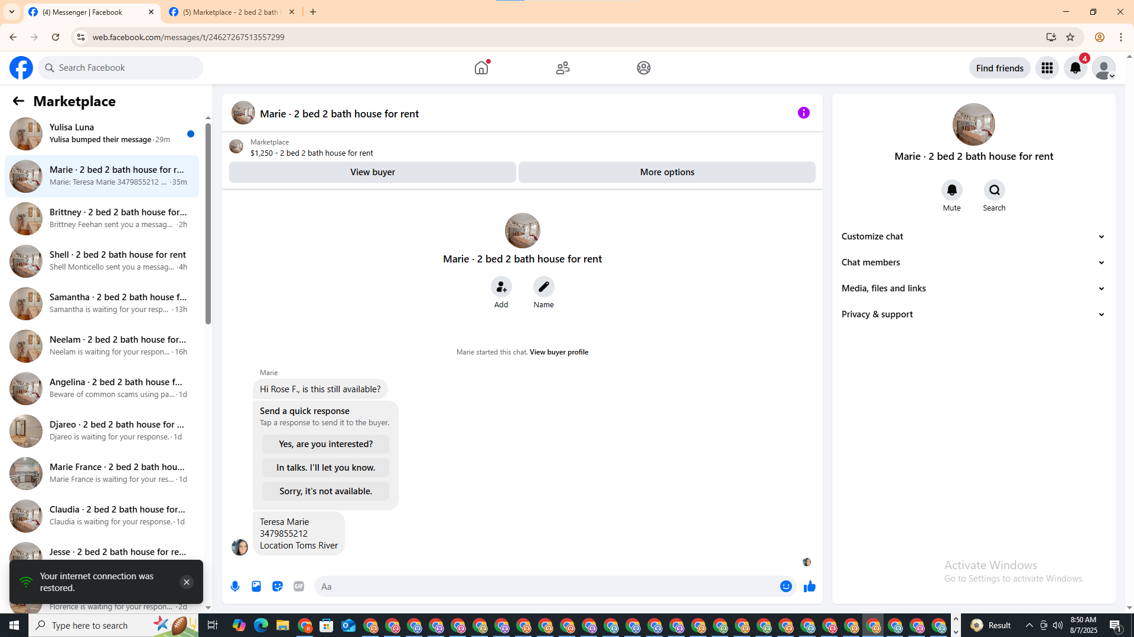The width and height of the screenshot is (1134, 637).
Task: Open the Claudia conversation
Action: tap(102, 516)
